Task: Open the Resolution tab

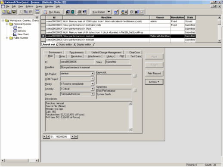Action: click(75, 56)
